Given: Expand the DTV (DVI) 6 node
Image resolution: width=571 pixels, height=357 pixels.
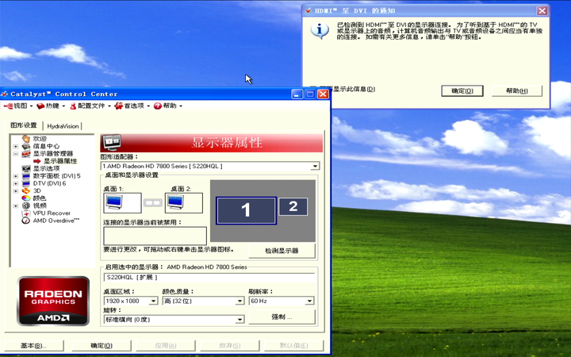Looking at the screenshot, I should point(16,183).
